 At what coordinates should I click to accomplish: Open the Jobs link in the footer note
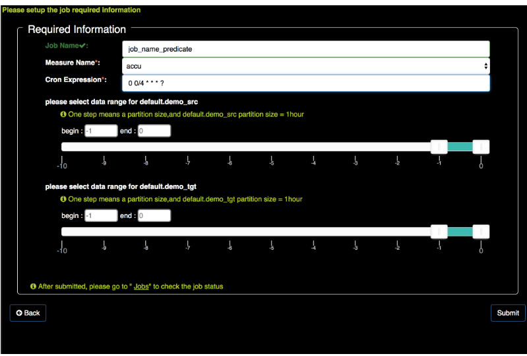pos(141,287)
